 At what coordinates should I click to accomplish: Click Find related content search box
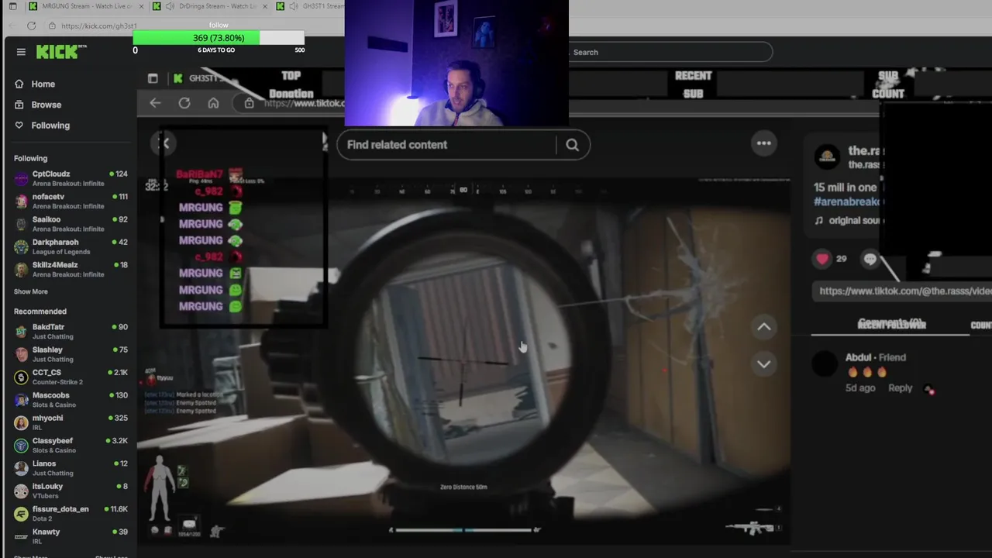(446, 145)
